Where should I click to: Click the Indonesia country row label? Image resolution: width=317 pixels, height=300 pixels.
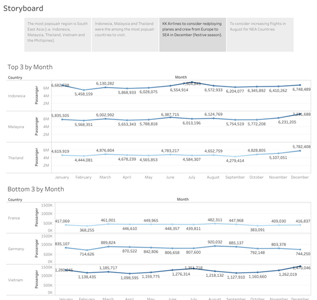point(18,96)
